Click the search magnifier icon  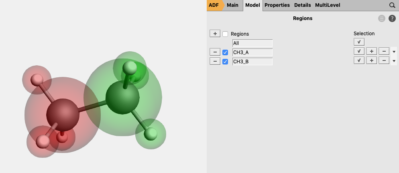392,5
